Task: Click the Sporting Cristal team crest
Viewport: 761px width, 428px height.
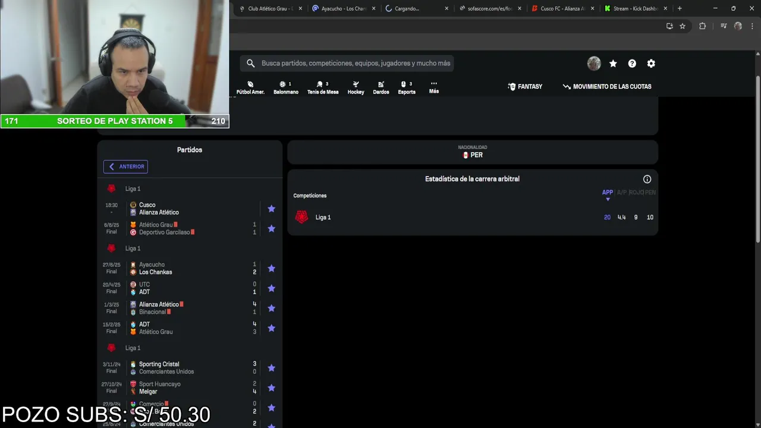Action: [133, 364]
